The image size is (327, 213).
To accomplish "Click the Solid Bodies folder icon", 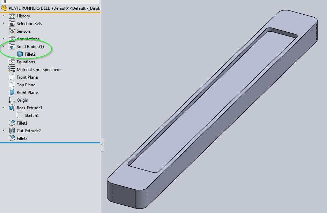I will tap(12, 47).
